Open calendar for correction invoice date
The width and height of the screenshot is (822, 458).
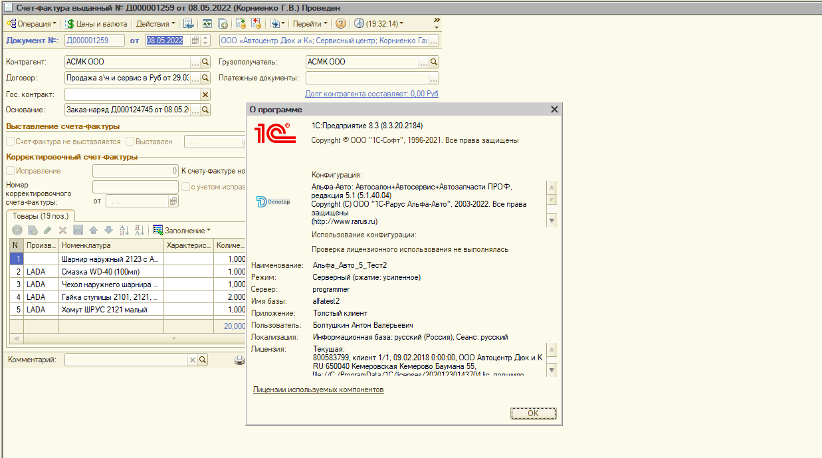click(x=173, y=201)
